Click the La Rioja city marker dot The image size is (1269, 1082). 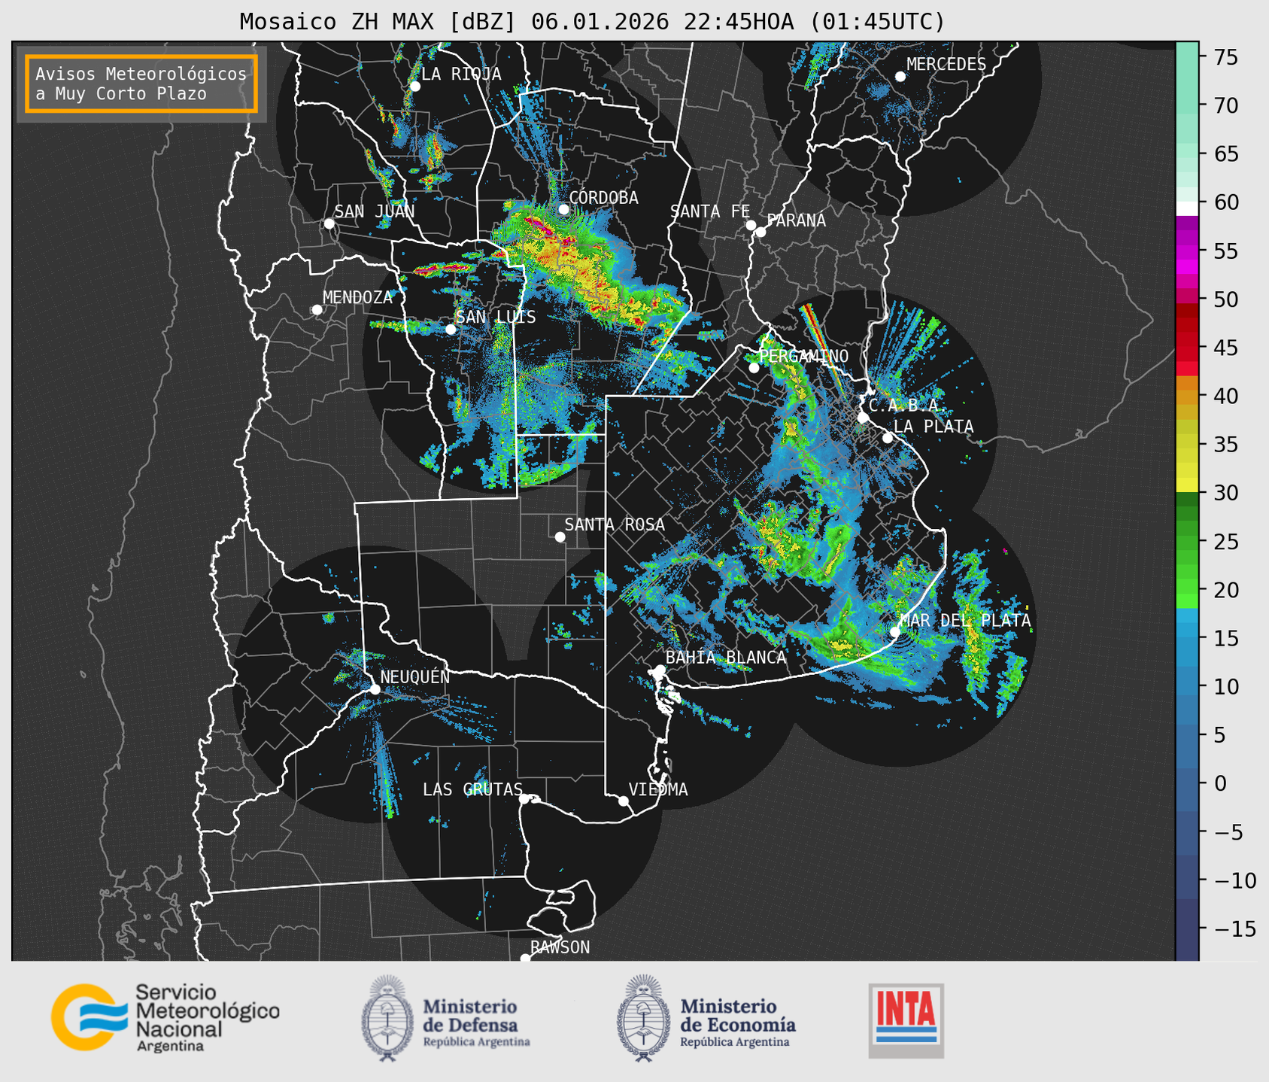pos(415,87)
